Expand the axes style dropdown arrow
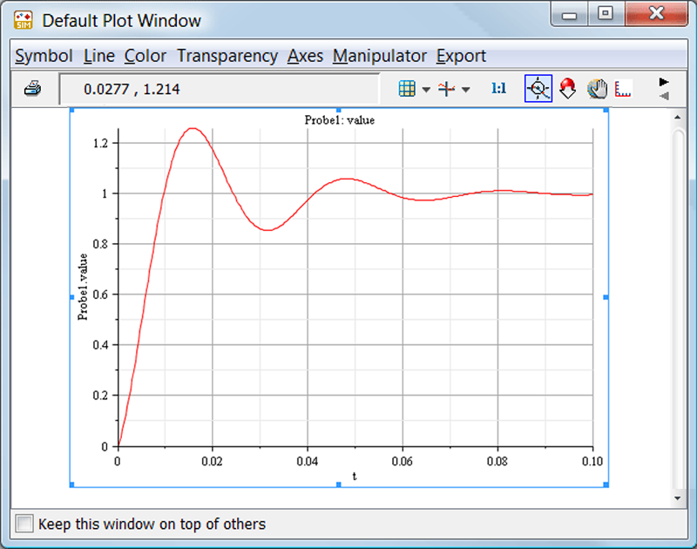 (465, 90)
